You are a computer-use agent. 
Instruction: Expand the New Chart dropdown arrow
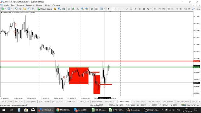(6, 9)
